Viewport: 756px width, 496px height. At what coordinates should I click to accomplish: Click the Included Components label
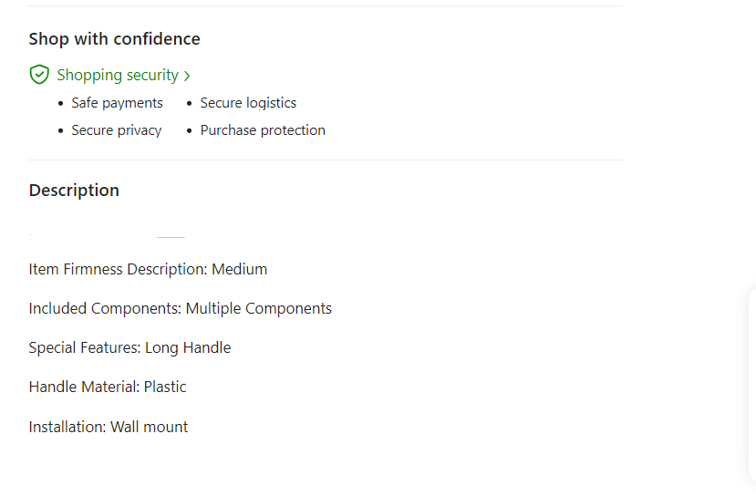[x=105, y=308]
